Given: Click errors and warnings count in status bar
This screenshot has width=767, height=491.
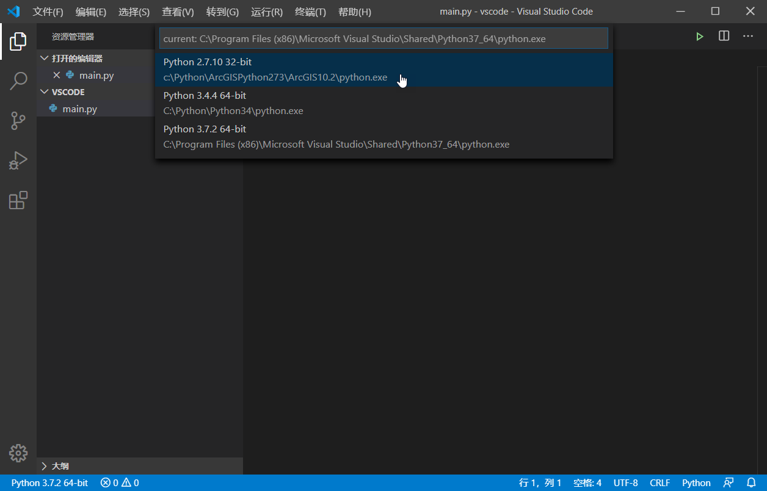Looking at the screenshot, I should [x=120, y=482].
